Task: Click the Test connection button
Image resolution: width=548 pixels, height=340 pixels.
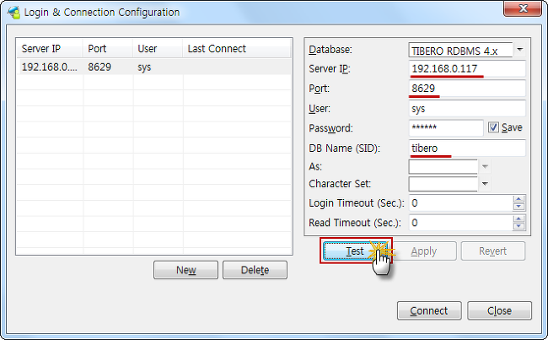Action: (x=355, y=251)
